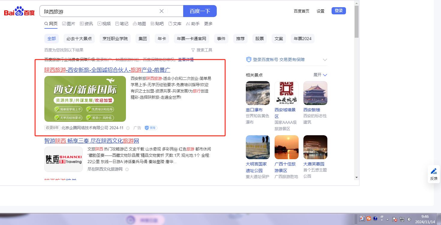Open the Action Center flag icon
441x225 pixels.
coord(395,219)
